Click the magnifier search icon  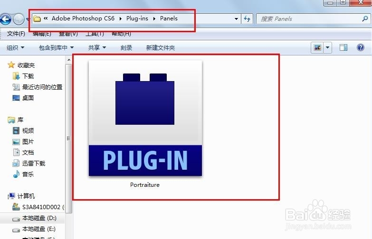click(x=365, y=18)
